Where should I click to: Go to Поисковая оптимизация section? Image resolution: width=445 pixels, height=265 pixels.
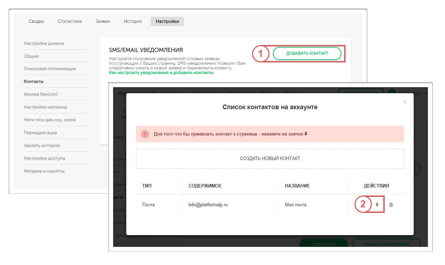(x=49, y=69)
